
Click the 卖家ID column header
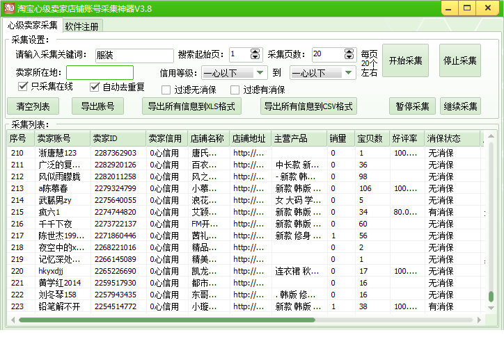pyautogui.click(x=118, y=138)
